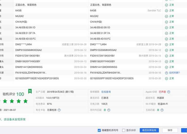The width and height of the screenshot is (187, 134).
Task: Click the green 验 badge near the score
Action: [30, 91]
